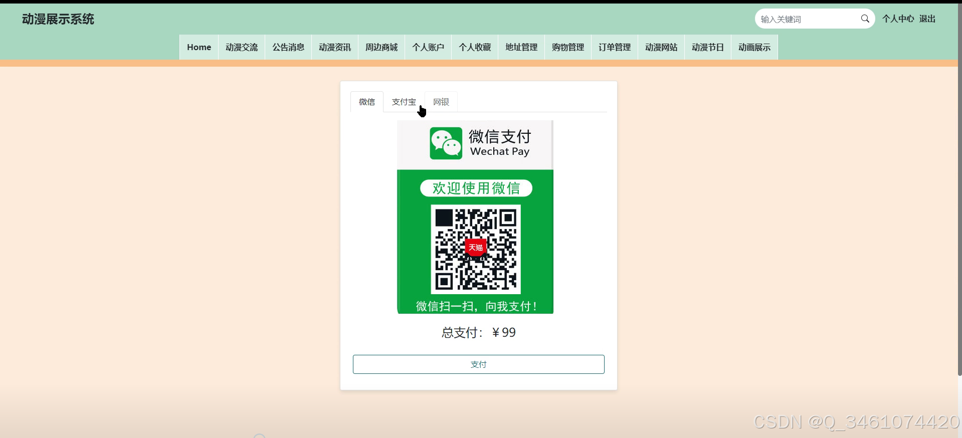962x438 pixels.
Task: Click the search magnifier icon
Action: click(x=865, y=19)
